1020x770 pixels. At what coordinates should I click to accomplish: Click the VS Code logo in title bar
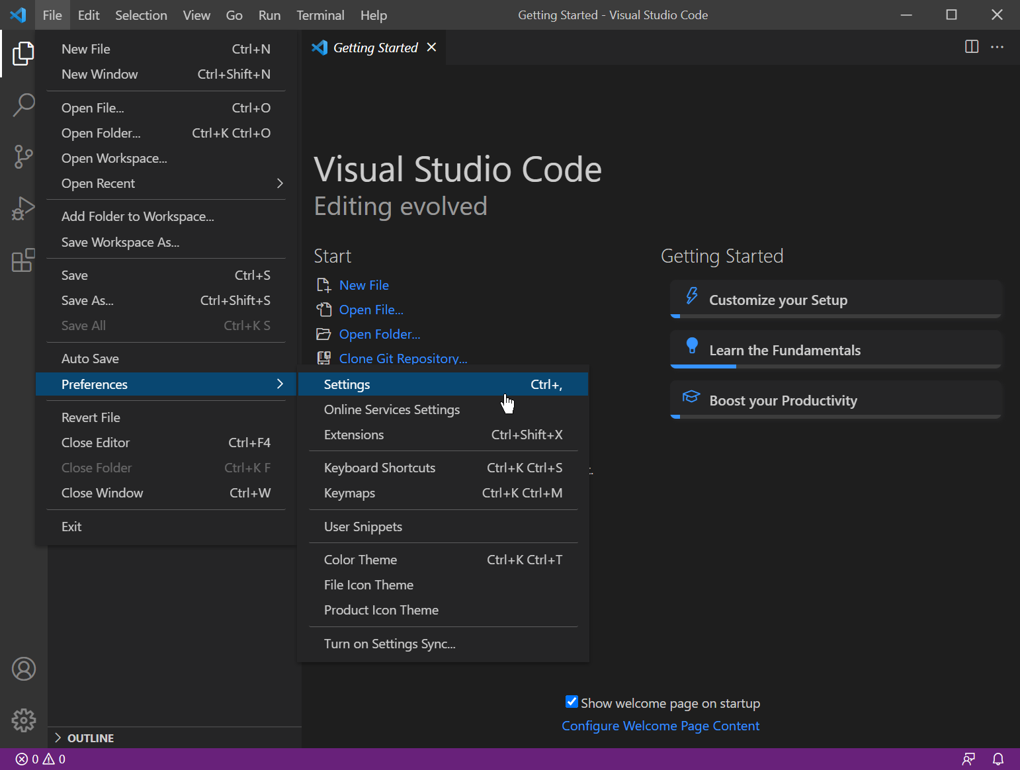(x=18, y=15)
